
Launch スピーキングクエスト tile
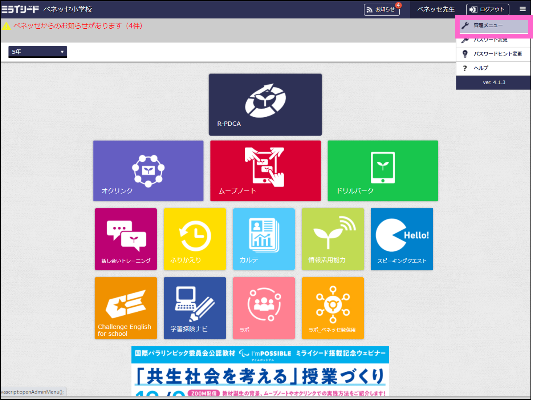tap(402, 239)
